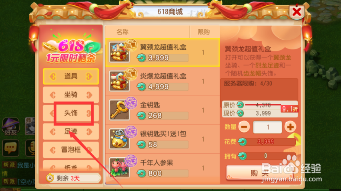Screen dimensions: 341x191
Task: Select the 翼颈龙超值礼盒 gift box icon
Action: click(119, 52)
